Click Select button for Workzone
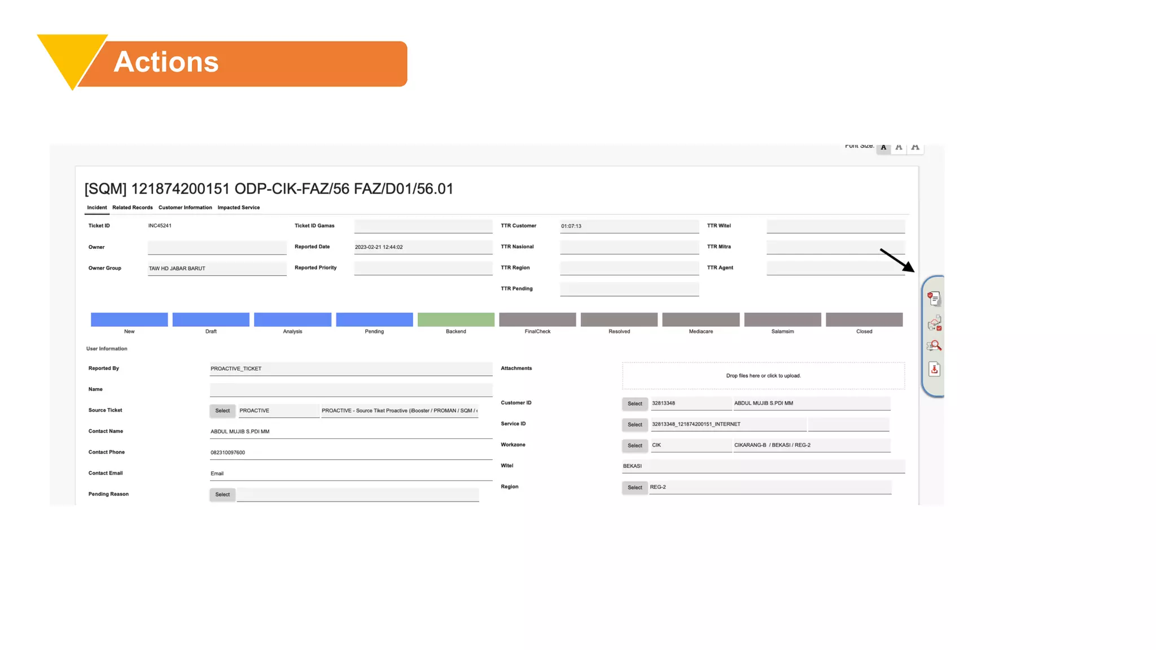 pyautogui.click(x=634, y=446)
